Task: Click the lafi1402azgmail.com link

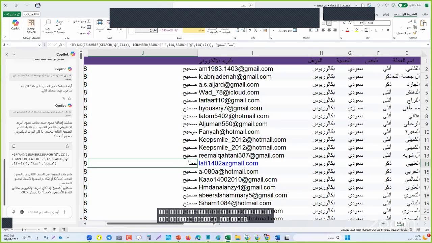Action: coord(228,163)
